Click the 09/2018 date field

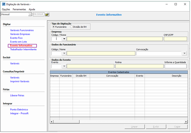click(38, 14)
